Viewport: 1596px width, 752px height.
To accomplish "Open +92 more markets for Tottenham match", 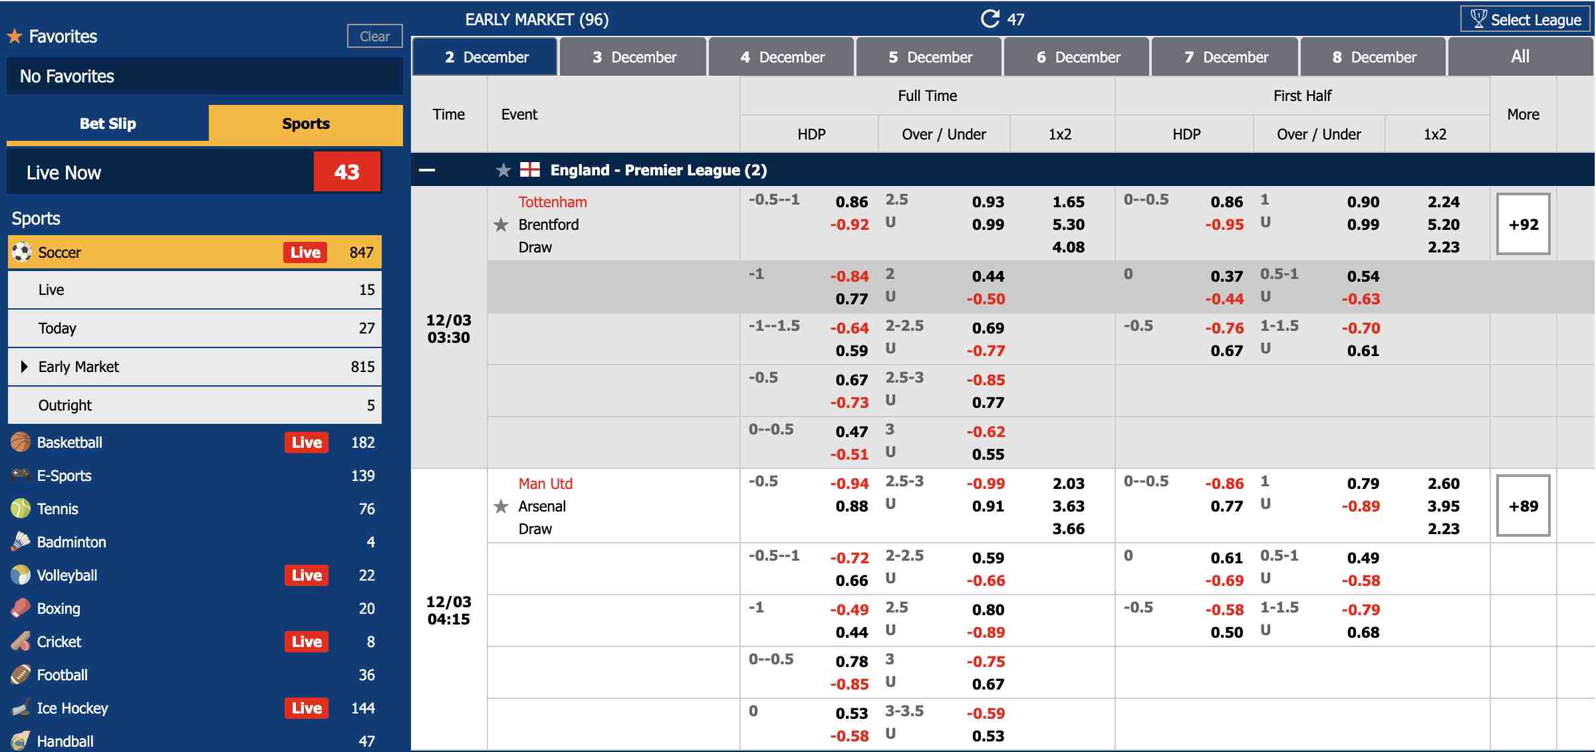I will coord(1524,224).
